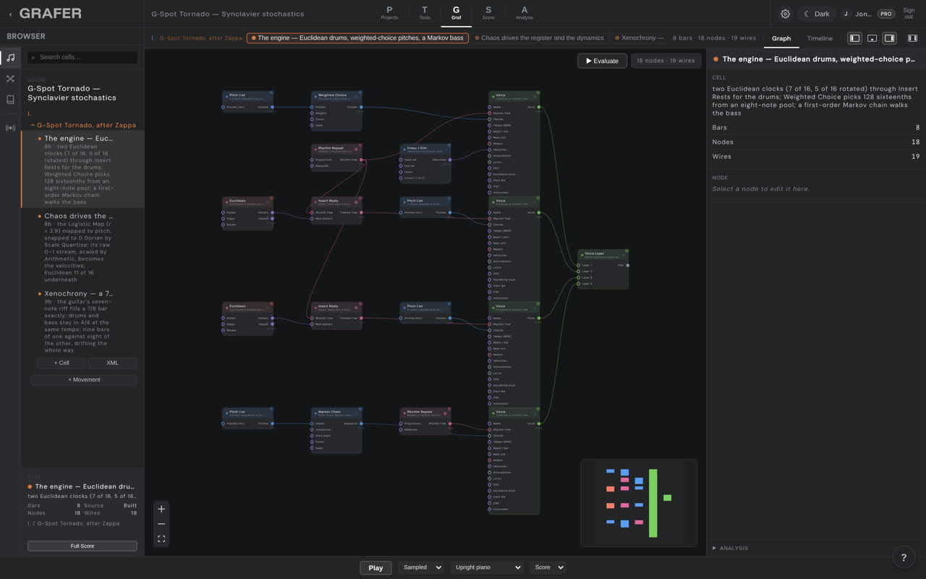Open the Full Score button
926x579 pixels.
tap(82, 546)
